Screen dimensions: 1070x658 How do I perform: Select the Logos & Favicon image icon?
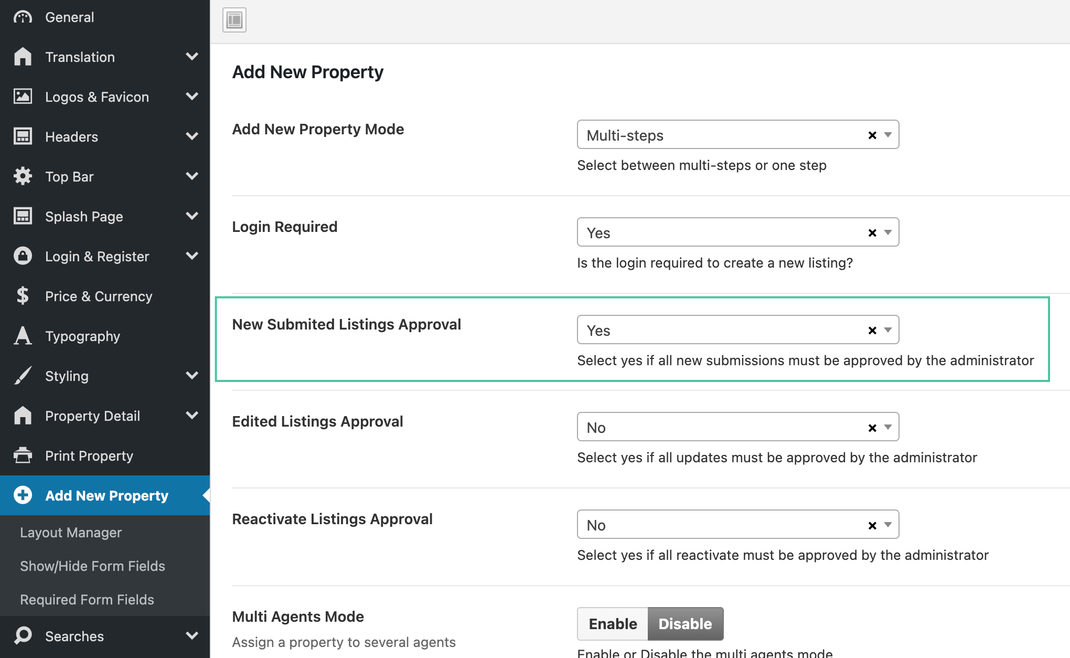pos(22,97)
